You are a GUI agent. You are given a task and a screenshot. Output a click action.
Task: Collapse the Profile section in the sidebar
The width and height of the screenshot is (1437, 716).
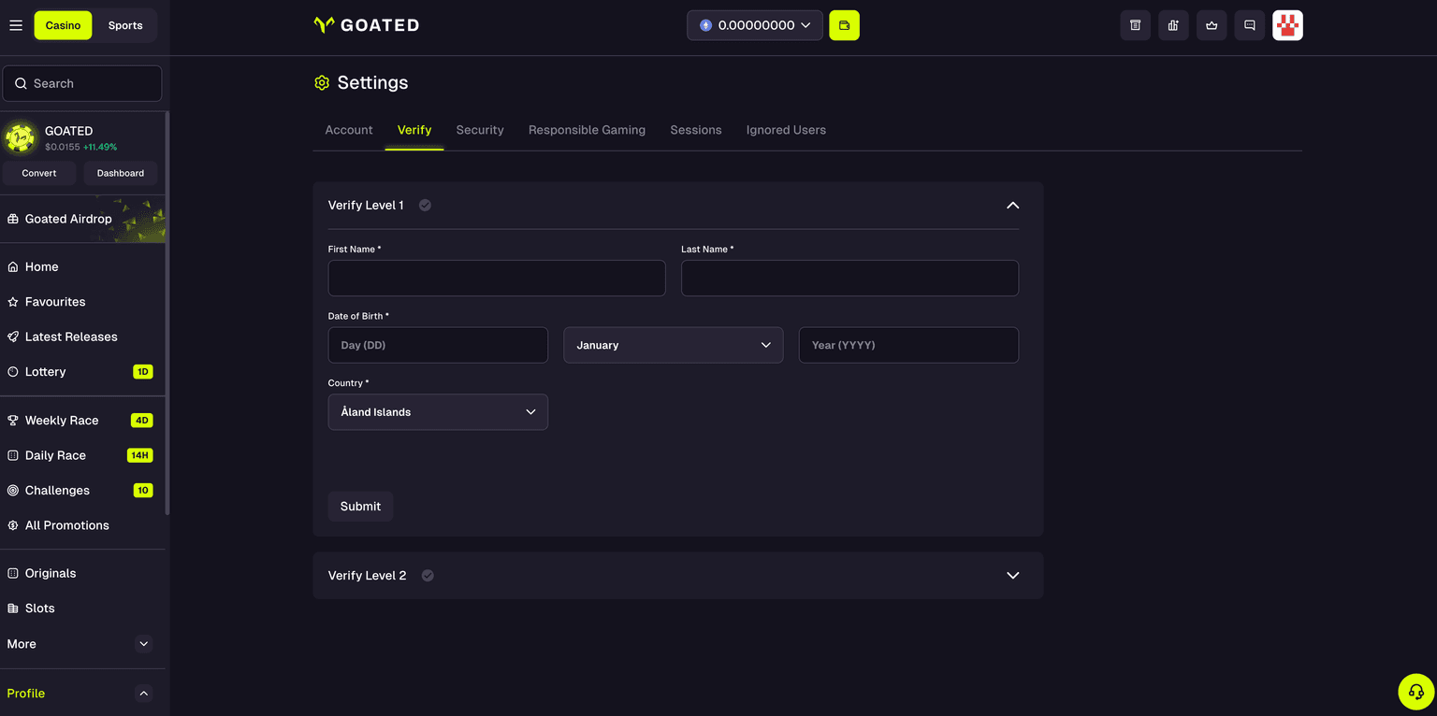point(143,694)
